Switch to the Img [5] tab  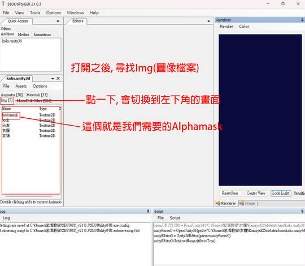[7, 100]
